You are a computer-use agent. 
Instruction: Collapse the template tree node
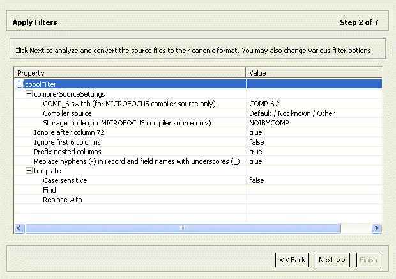pos(29,171)
